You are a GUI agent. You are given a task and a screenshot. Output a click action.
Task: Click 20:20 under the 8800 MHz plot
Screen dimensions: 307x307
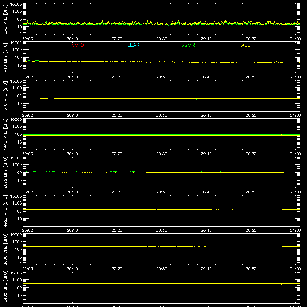pos(117,269)
